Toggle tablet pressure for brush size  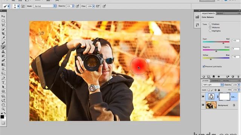click(104, 6)
